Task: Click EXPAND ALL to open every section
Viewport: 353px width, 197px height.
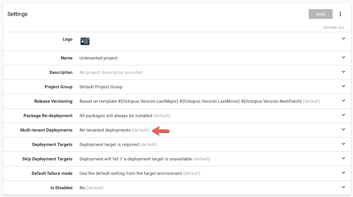Action: click(x=334, y=27)
